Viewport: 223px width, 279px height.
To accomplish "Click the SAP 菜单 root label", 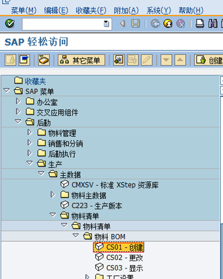I will tap(40, 92).
